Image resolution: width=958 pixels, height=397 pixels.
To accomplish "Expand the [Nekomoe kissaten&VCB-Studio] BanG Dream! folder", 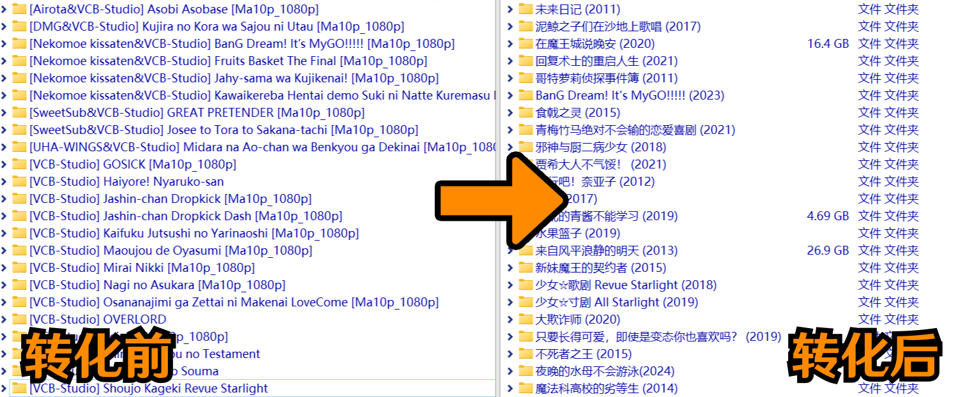I will click(5, 44).
